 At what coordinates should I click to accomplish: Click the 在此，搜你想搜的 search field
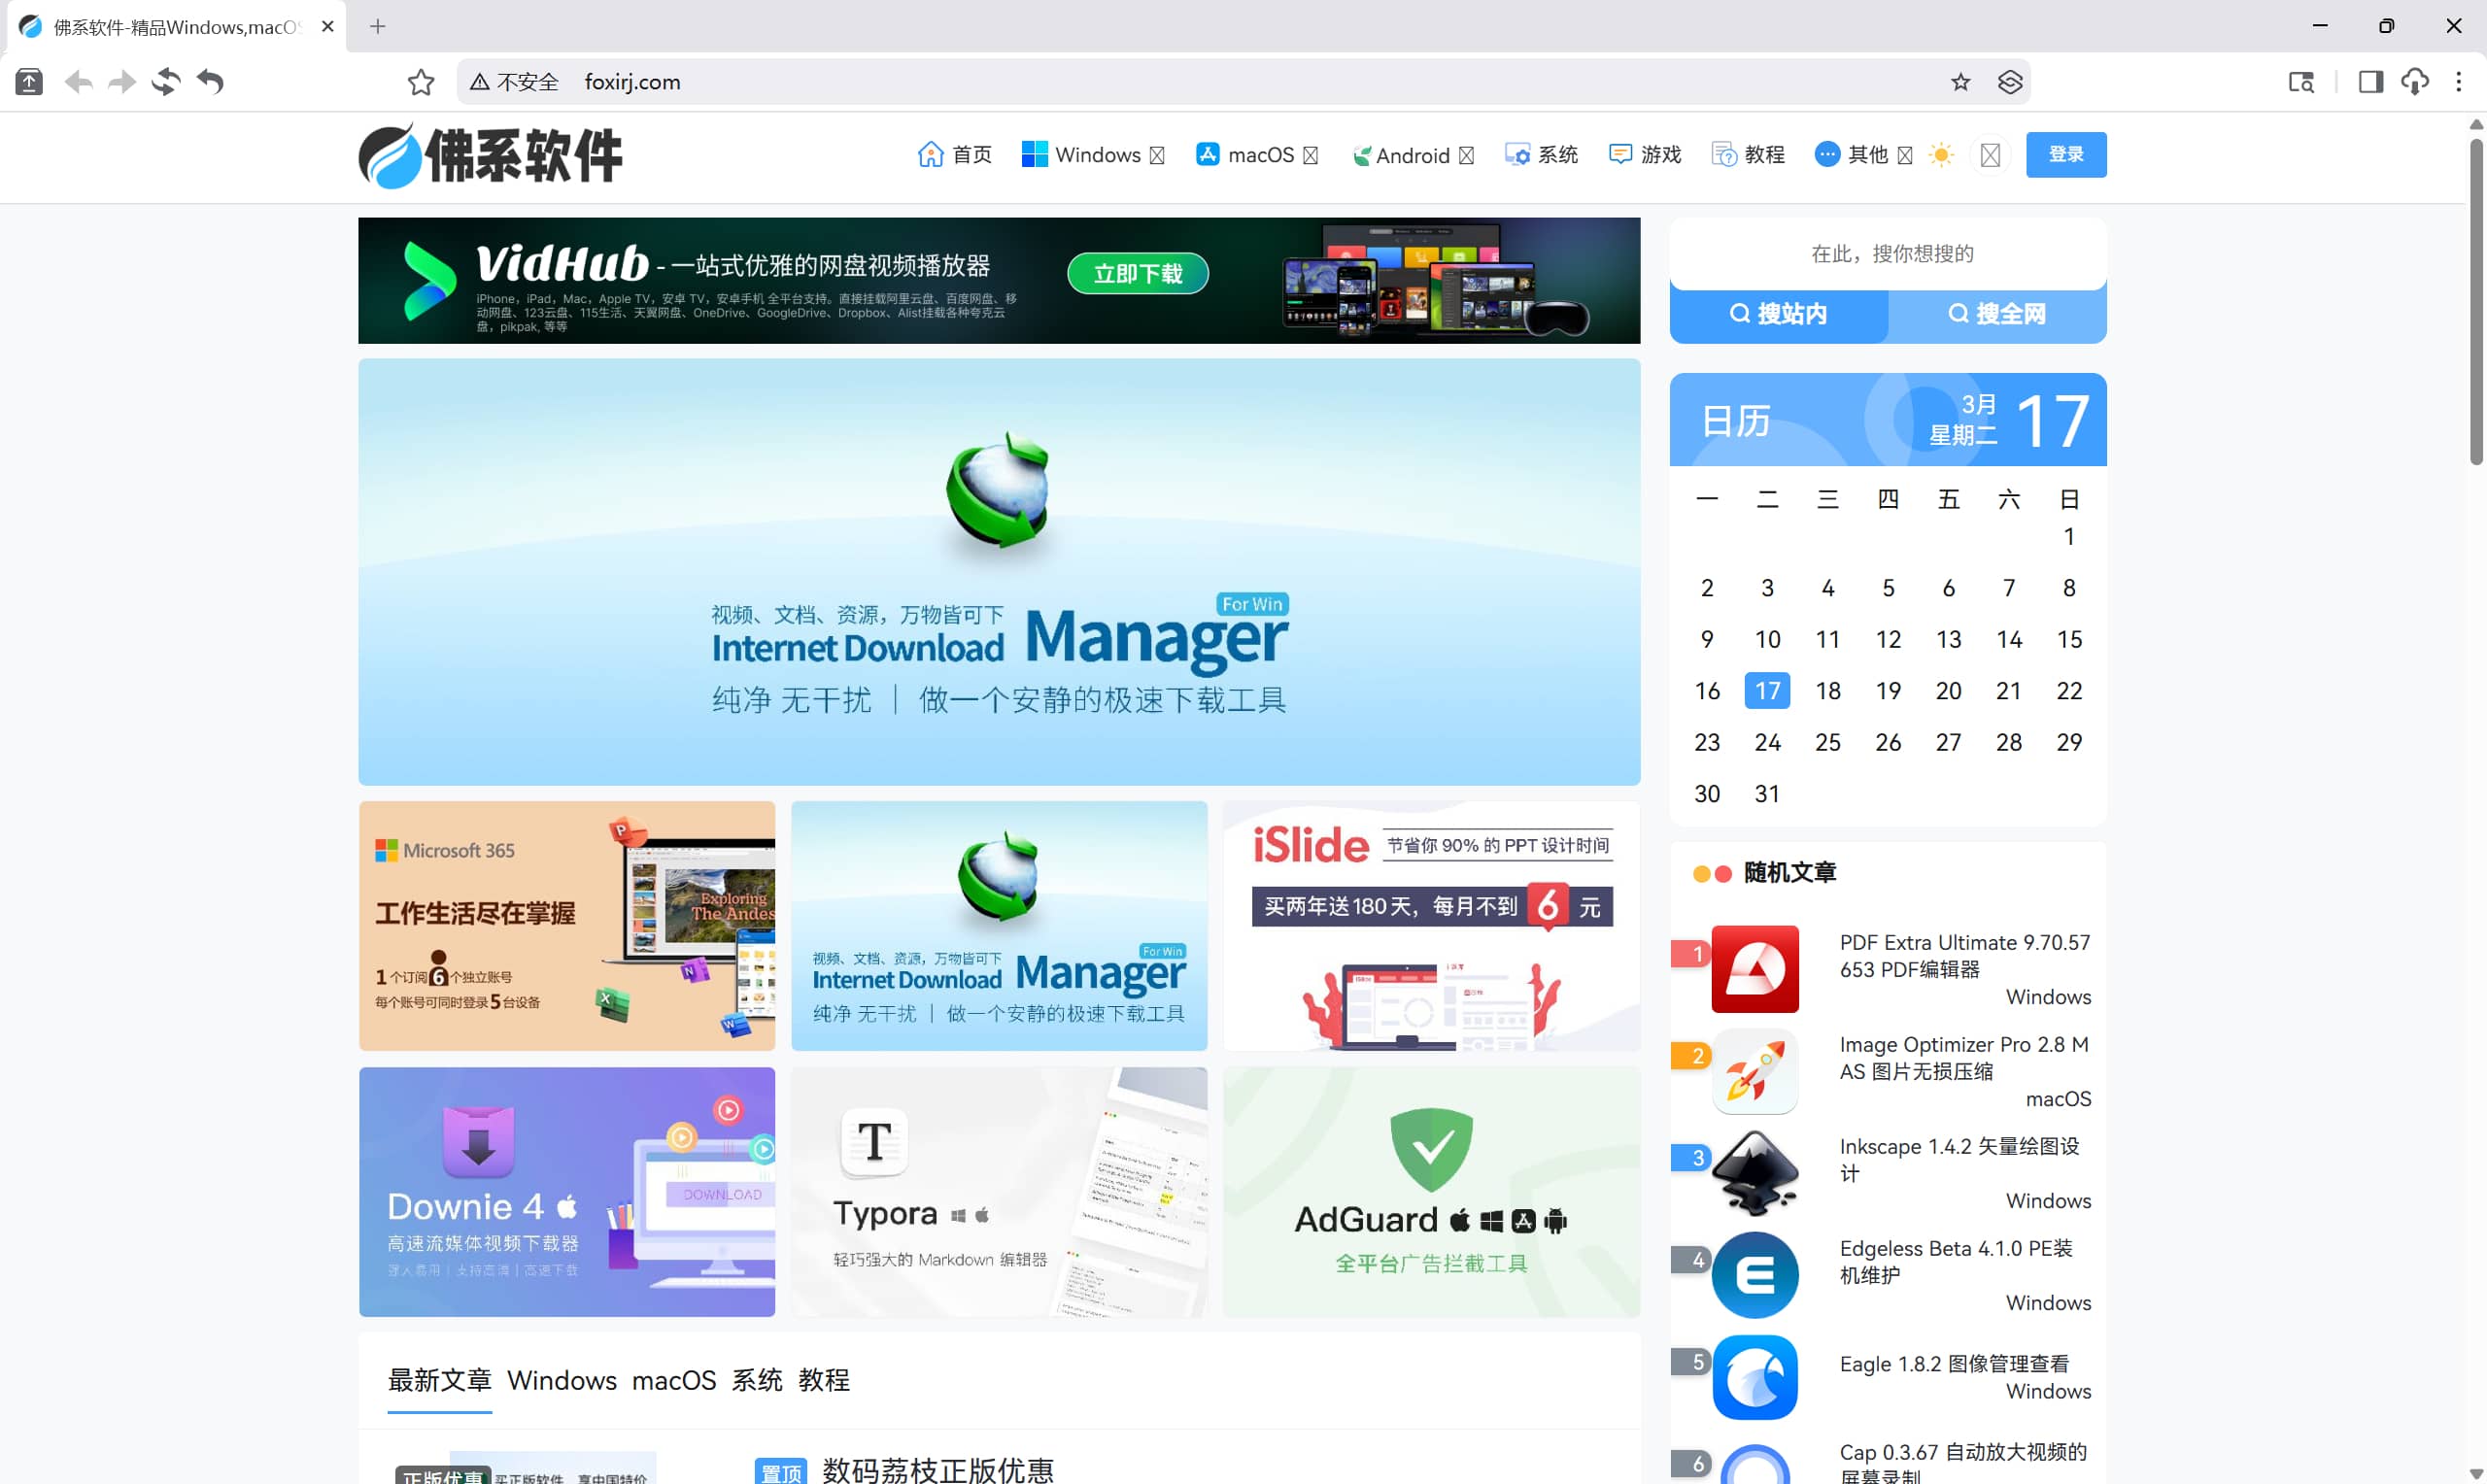pos(1888,254)
